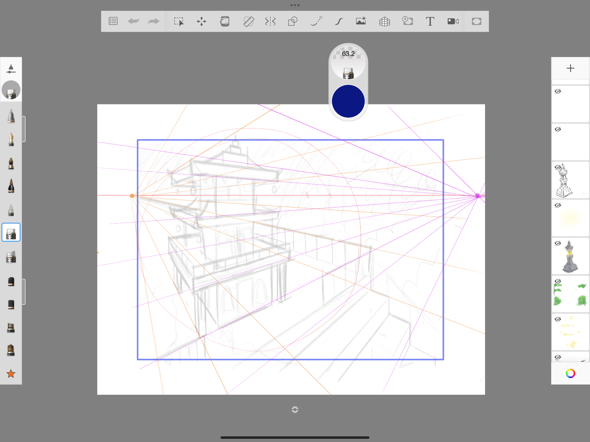Pick the fountain ink pen brush
This screenshot has width=590, height=442.
coord(11,139)
